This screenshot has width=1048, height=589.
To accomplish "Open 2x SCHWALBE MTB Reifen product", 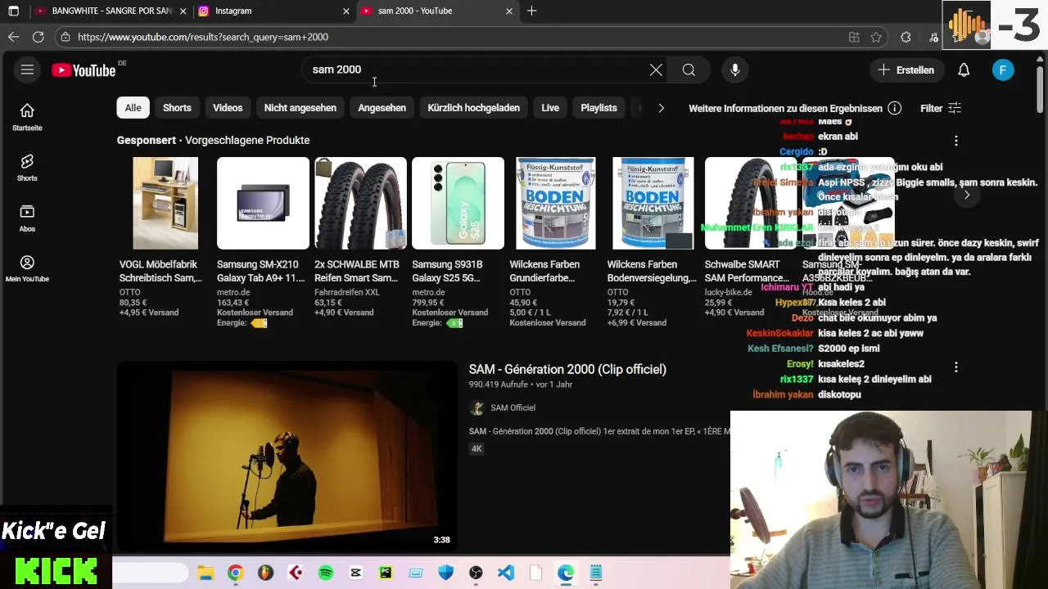I will 360,237.
